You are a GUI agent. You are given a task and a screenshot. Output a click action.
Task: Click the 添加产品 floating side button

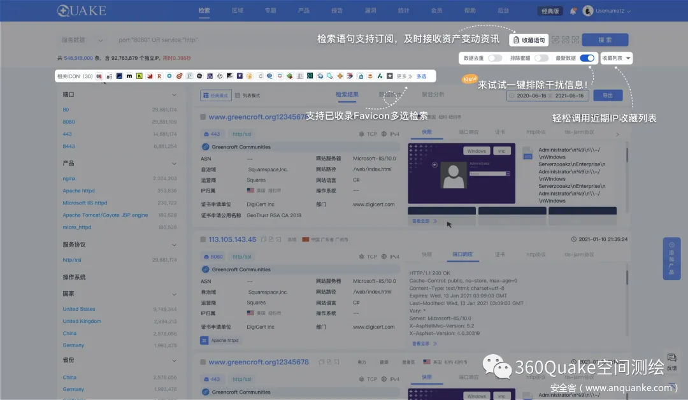point(671,258)
